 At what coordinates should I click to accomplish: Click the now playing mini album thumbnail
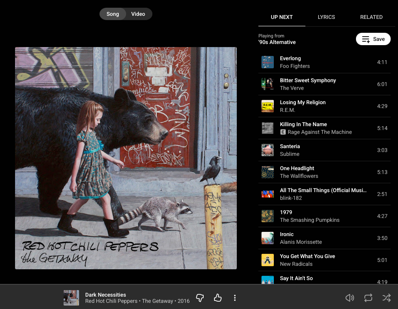pyautogui.click(x=71, y=298)
